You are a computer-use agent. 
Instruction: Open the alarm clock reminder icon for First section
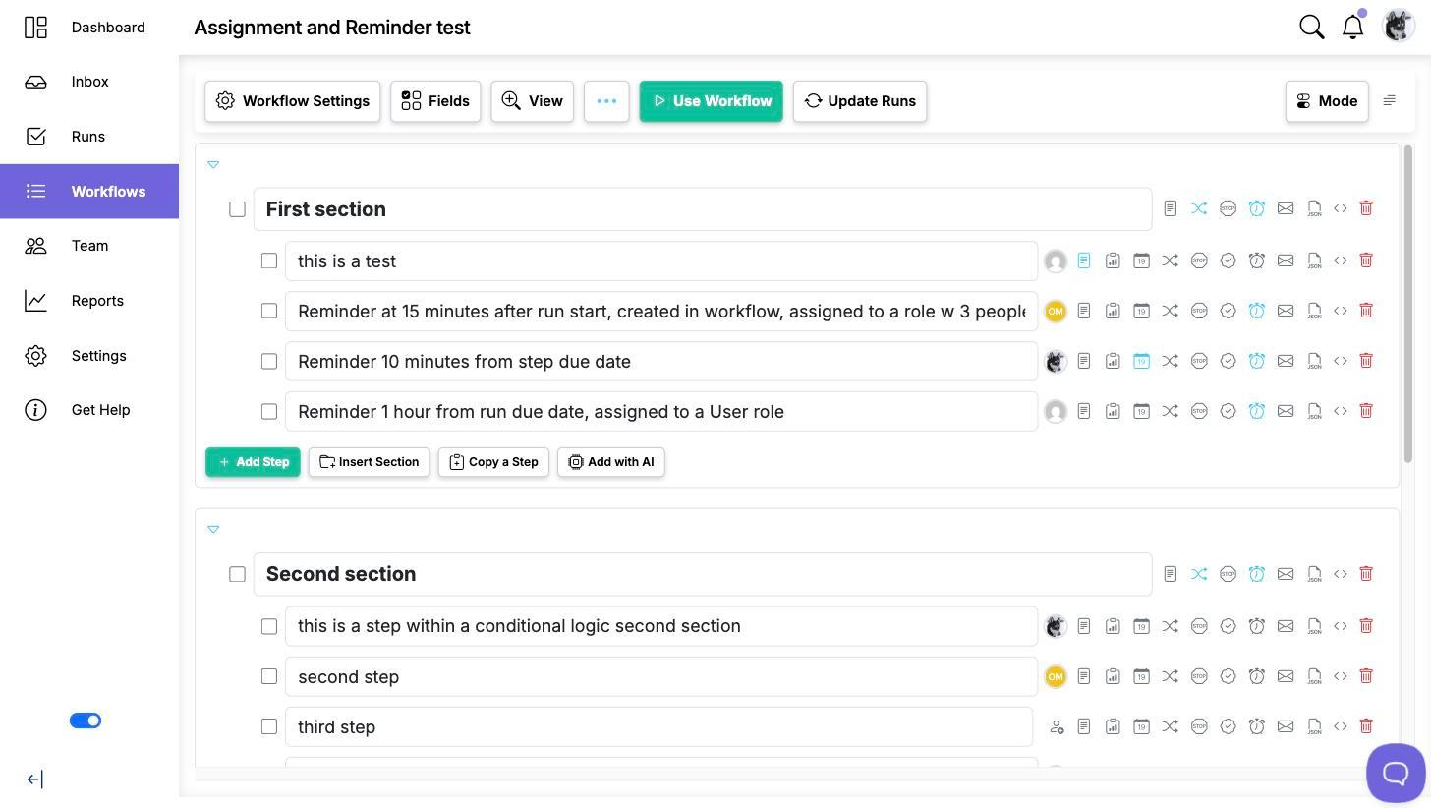pos(1256,208)
